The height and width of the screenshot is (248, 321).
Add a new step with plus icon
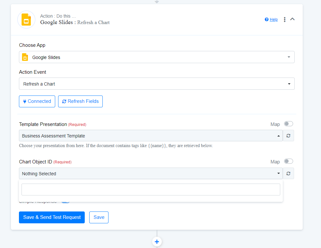point(157,242)
